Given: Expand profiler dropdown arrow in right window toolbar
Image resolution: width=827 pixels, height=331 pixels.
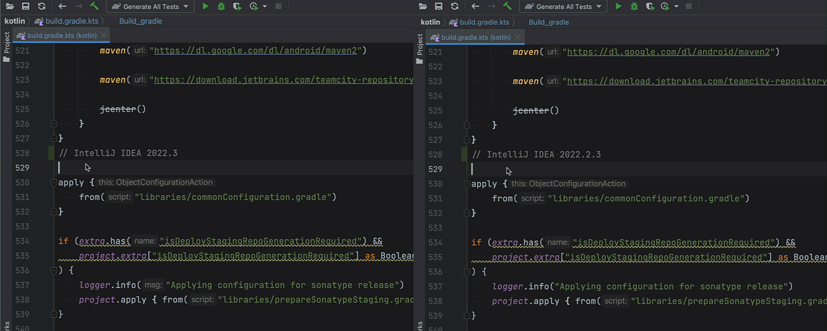Looking at the screenshot, I should pos(676,7).
